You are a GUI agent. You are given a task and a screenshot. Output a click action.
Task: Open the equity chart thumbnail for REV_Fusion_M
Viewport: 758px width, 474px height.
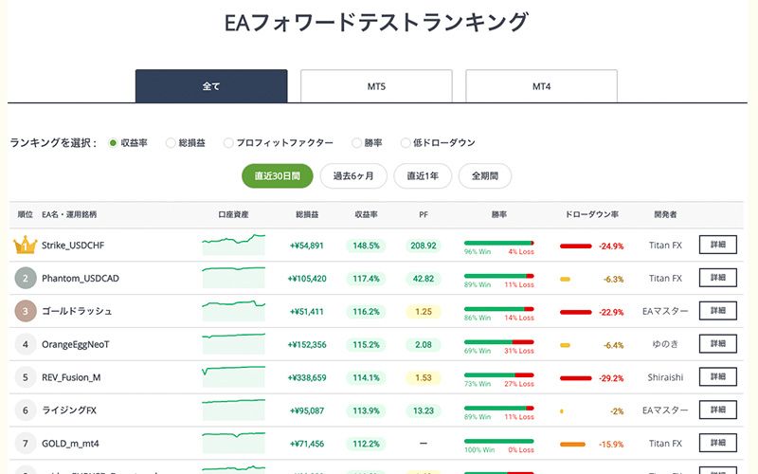pos(233,375)
